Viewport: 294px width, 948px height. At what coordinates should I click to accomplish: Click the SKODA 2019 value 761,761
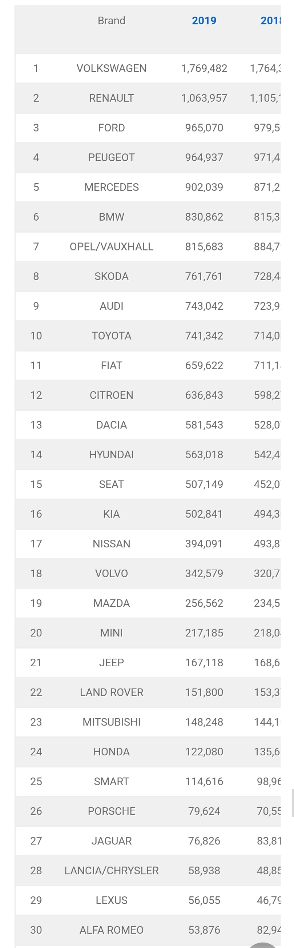[204, 276]
